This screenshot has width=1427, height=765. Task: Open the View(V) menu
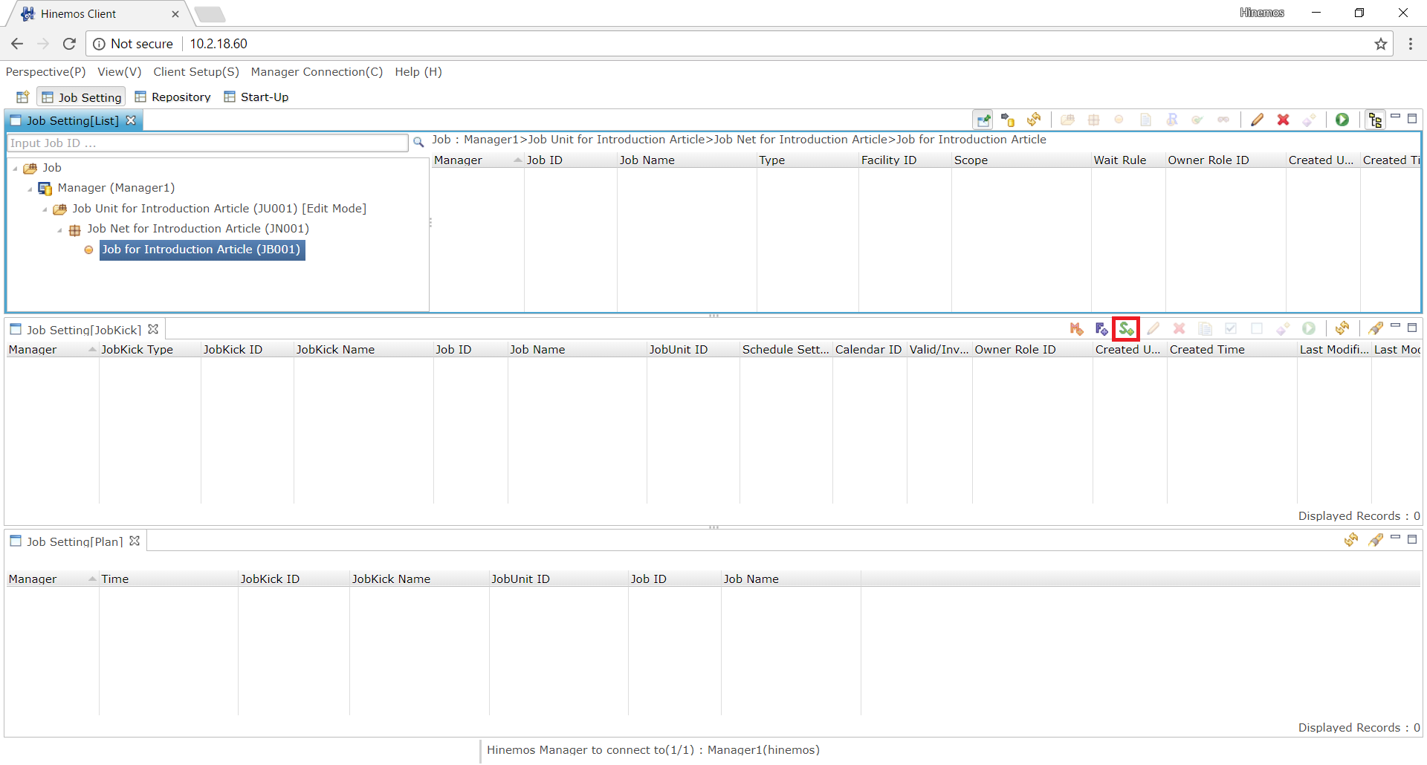click(120, 72)
